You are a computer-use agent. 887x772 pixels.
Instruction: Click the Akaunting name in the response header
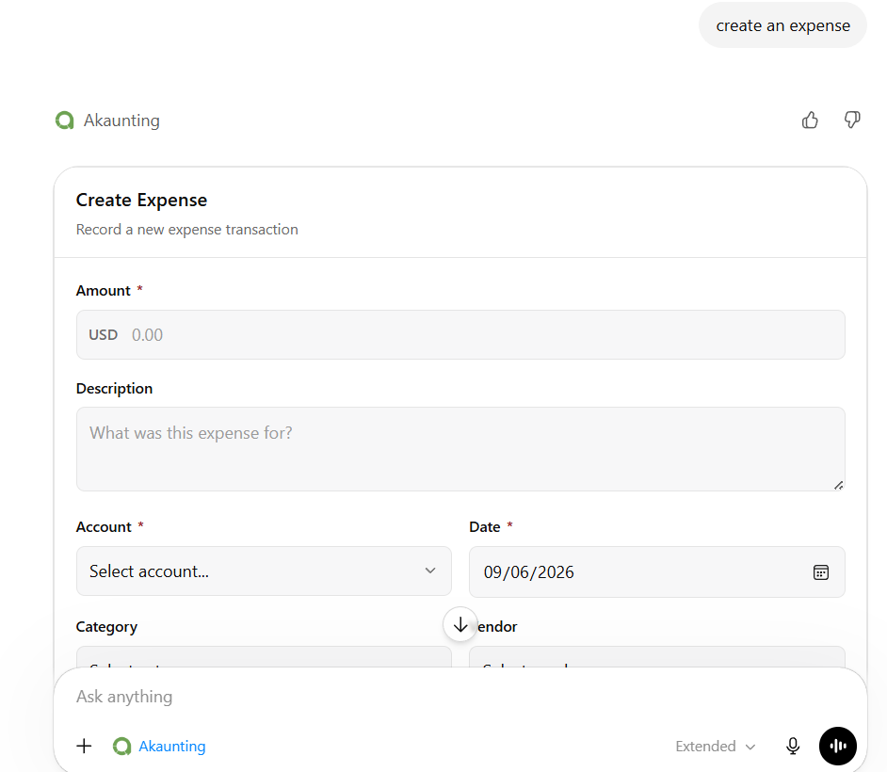121,121
